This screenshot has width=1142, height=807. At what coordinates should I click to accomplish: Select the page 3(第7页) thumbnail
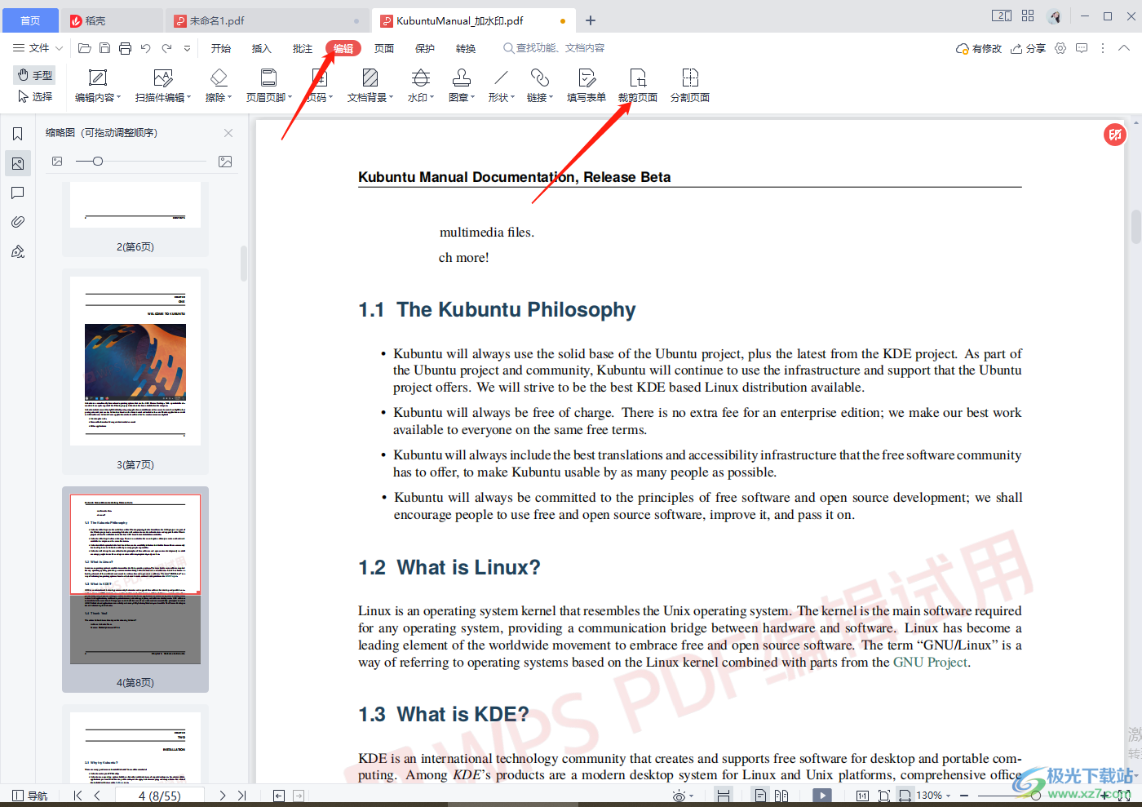pyautogui.click(x=135, y=372)
